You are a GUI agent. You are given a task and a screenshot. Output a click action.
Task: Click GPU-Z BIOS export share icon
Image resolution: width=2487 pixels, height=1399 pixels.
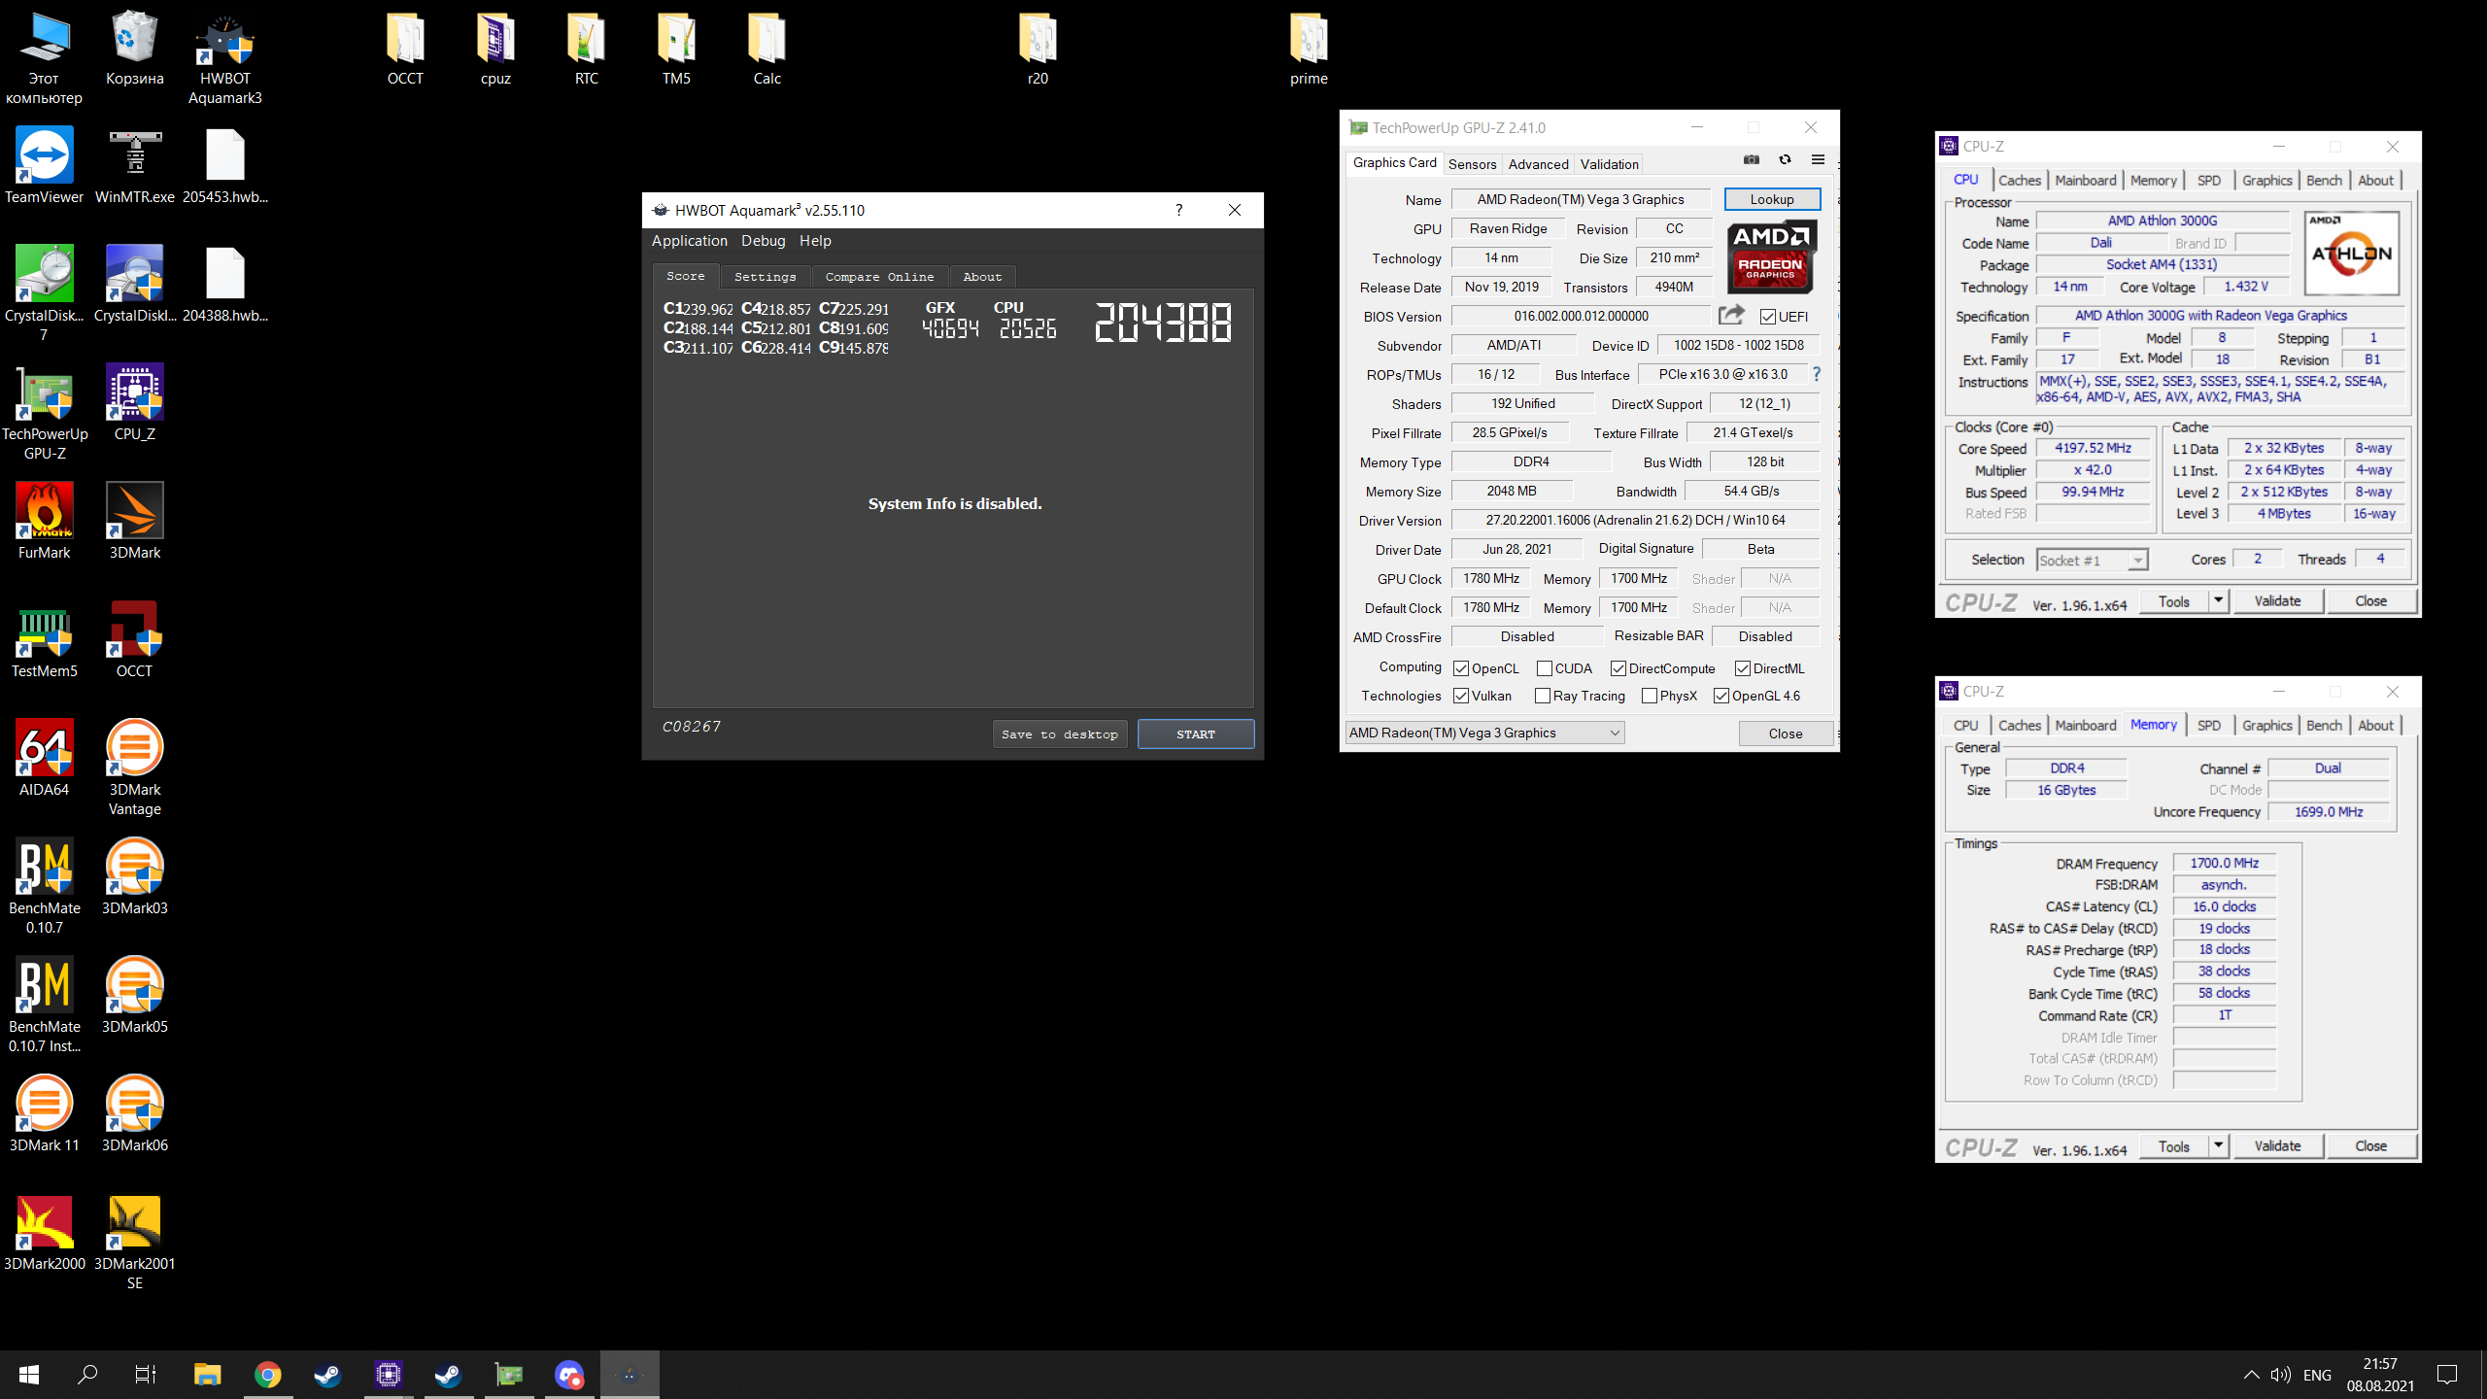coord(1731,315)
